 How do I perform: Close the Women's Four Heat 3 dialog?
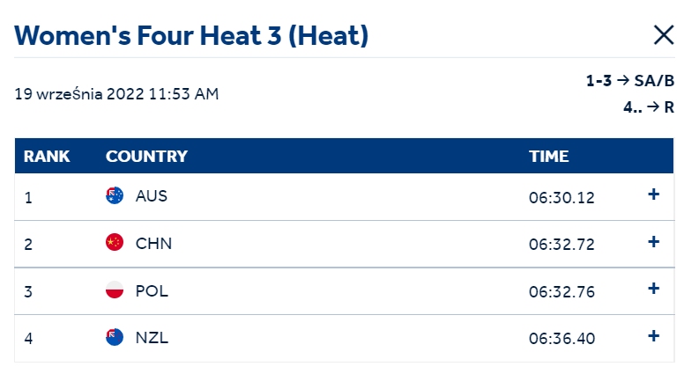[664, 35]
